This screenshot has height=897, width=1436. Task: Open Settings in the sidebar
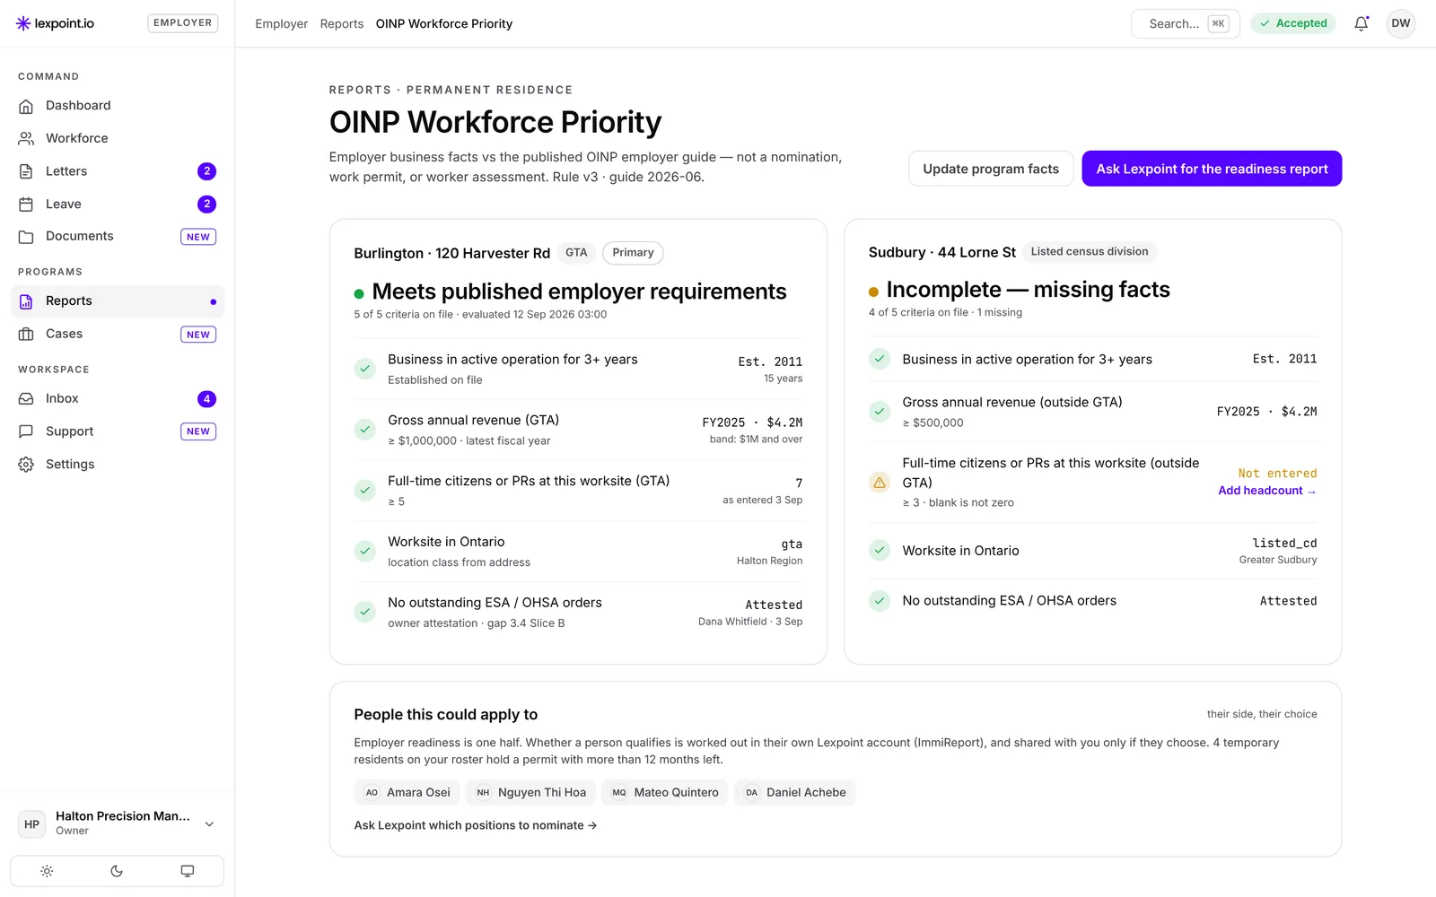(117, 465)
